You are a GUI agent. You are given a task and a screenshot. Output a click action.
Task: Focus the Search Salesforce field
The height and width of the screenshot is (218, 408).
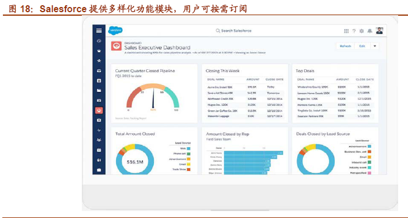tap(234, 31)
